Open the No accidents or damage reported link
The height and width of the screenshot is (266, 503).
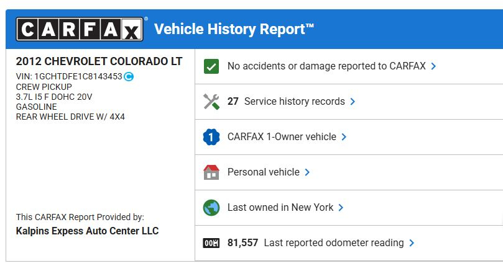326,66
